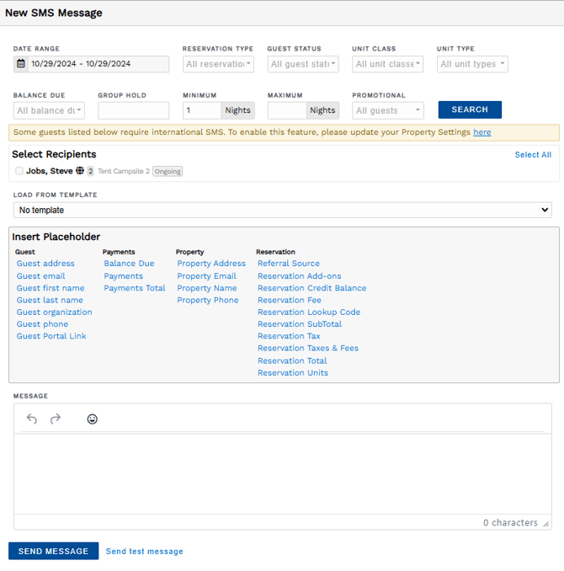Expand the Unit Class dropdown
Image resolution: width=564 pixels, height=571 pixels.
pos(387,64)
